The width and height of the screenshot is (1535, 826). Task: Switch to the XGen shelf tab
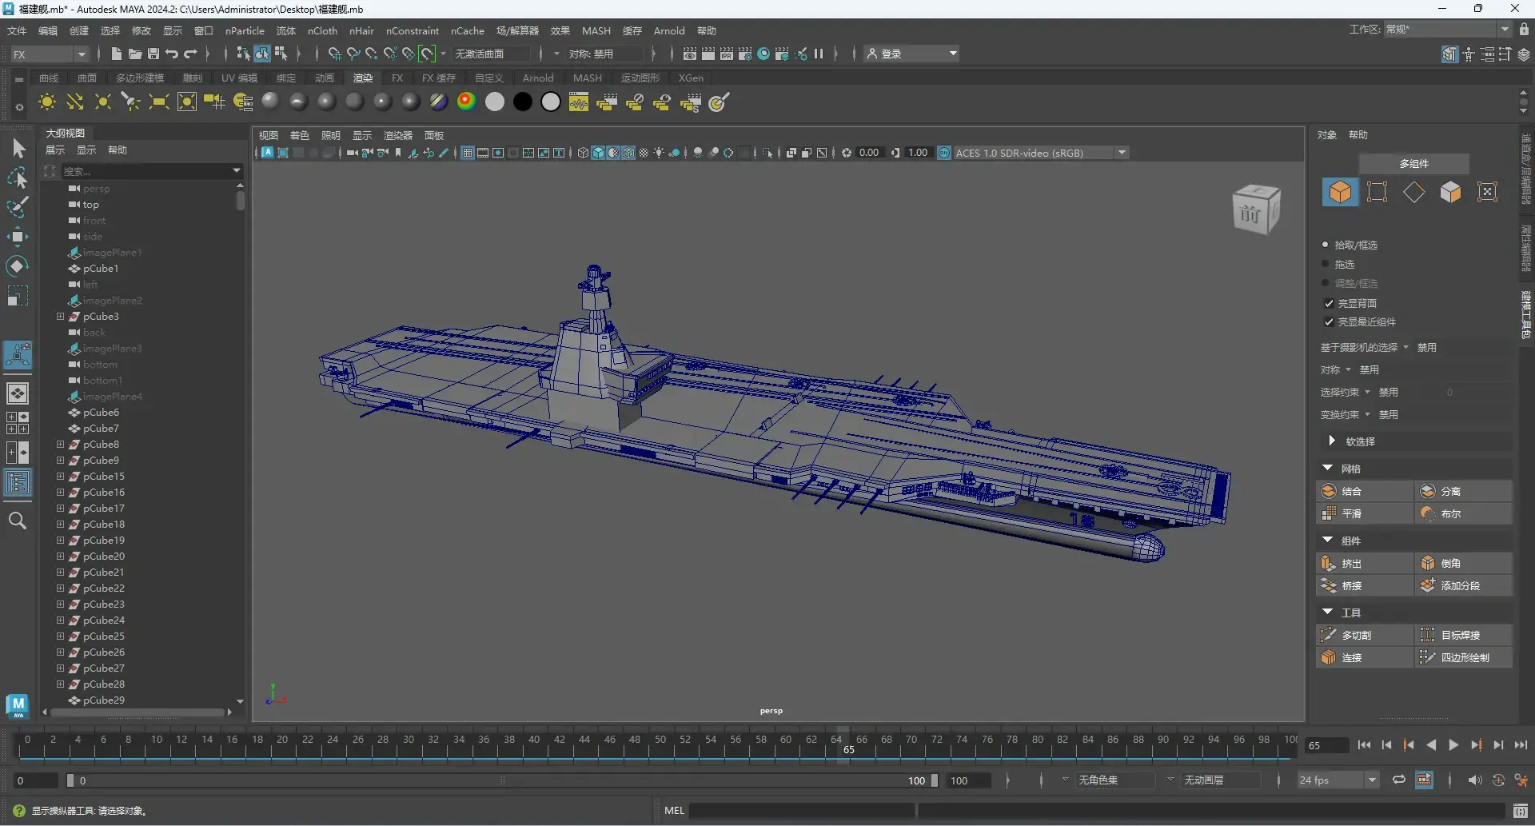pos(691,78)
